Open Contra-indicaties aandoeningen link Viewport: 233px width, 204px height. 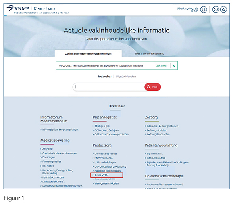coord(60,153)
